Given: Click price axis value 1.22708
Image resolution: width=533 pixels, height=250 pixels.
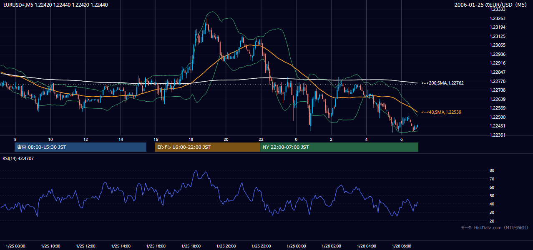Looking at the screenshot, I should (498, 90).
